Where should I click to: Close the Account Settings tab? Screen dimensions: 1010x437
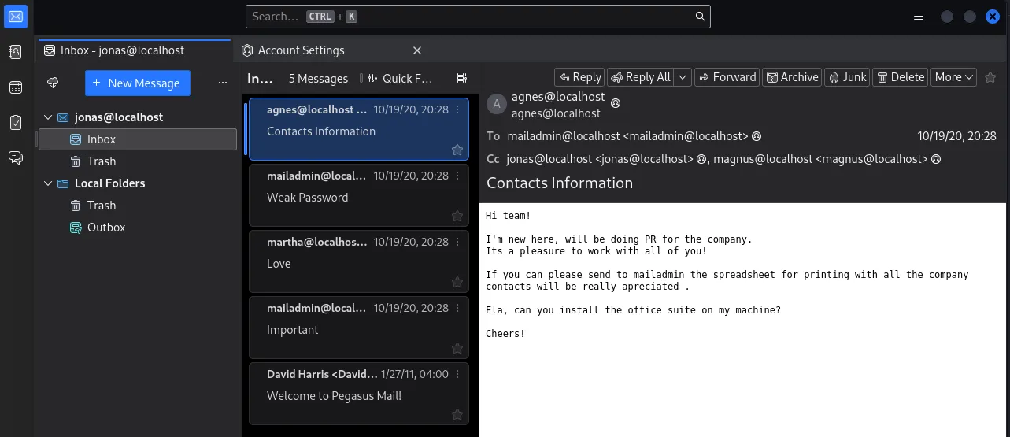coord(417,50)
